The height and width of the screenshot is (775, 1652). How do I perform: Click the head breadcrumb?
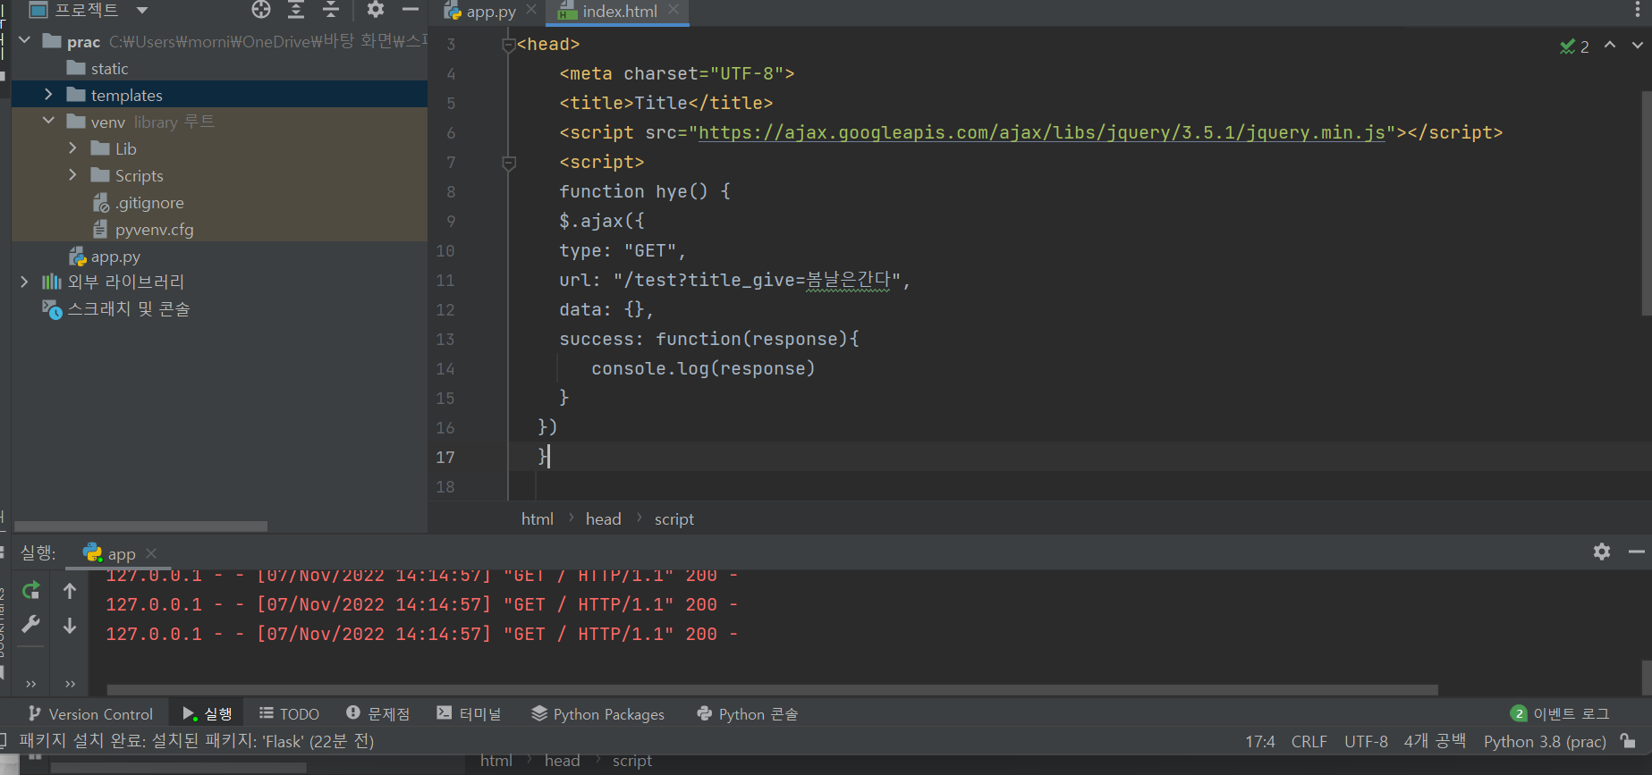click(604, 519)
